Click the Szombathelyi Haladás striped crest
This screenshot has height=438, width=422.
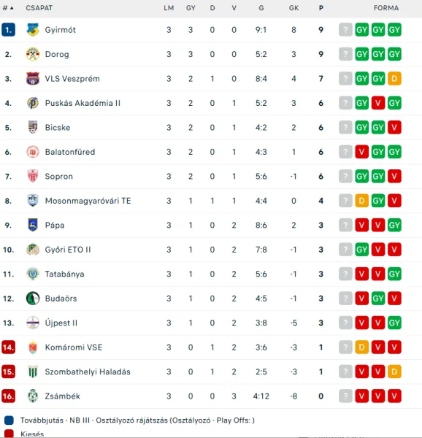[33, 372]
